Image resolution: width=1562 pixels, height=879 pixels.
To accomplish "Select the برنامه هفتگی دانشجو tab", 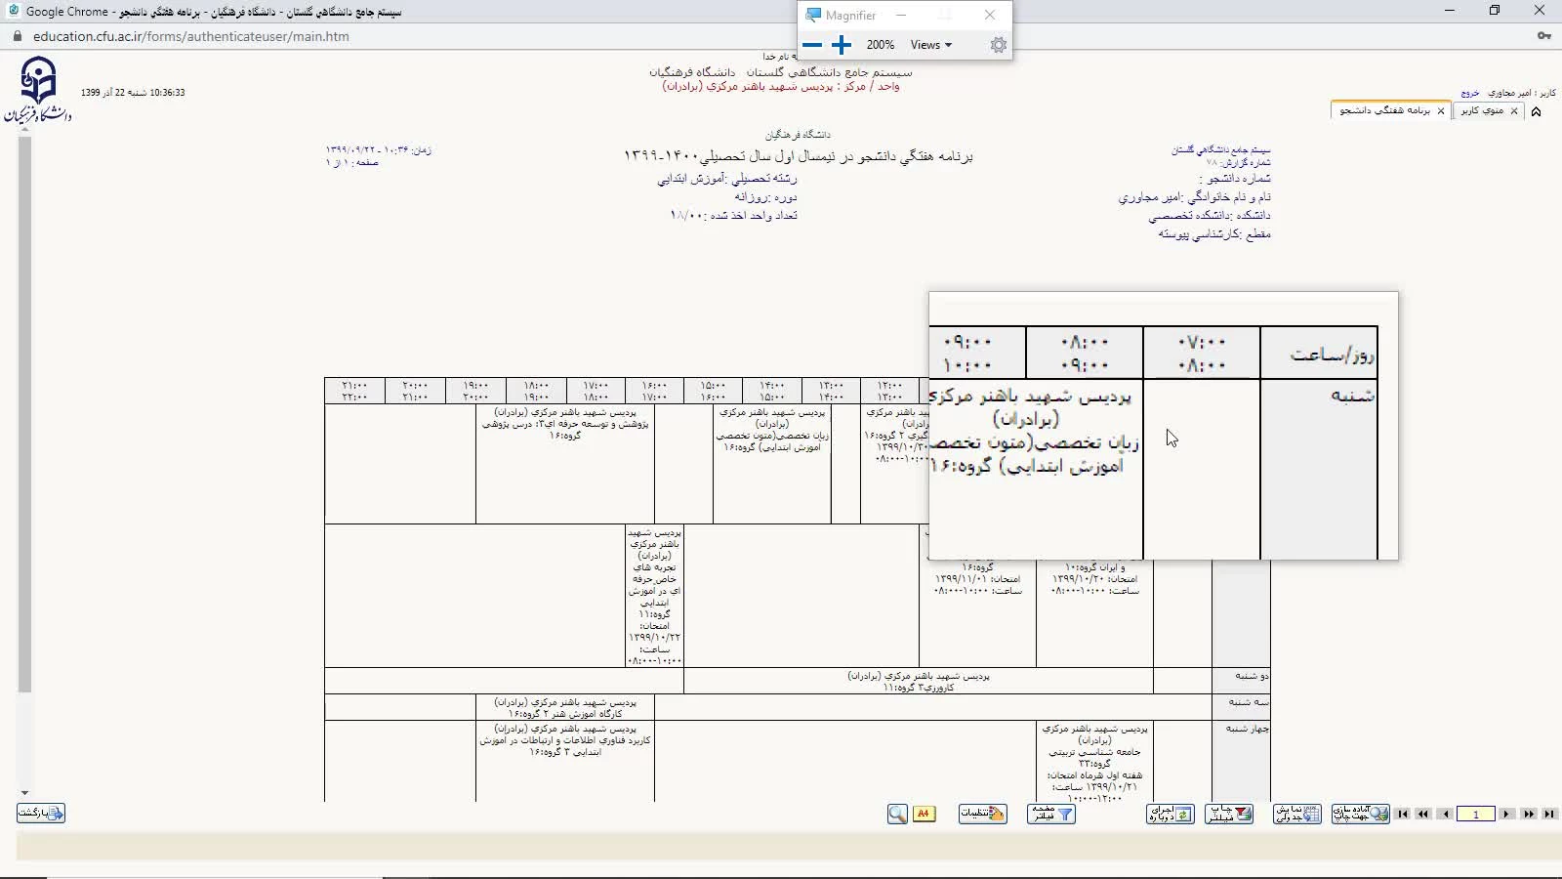I will pos(1384,110).
